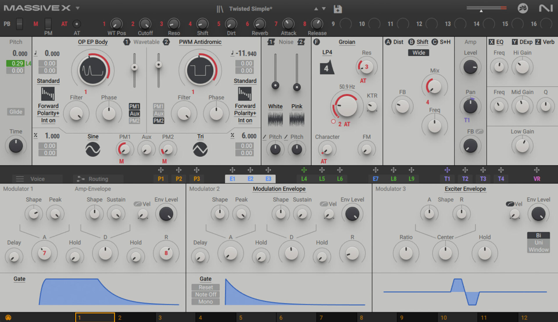Load the next preset with the down arrow
This screenshot has width=558, height=322.
(323, 9)
